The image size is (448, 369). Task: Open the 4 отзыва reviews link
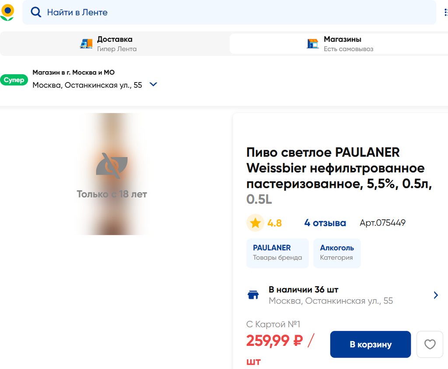(x=325, y=223)
